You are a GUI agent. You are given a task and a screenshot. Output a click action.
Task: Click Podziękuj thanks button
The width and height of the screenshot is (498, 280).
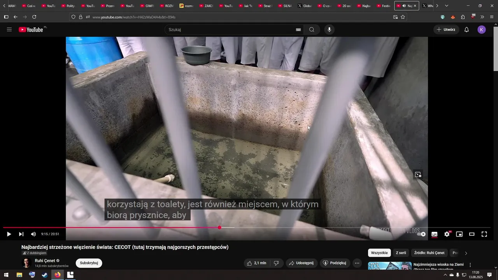[335, 263]
